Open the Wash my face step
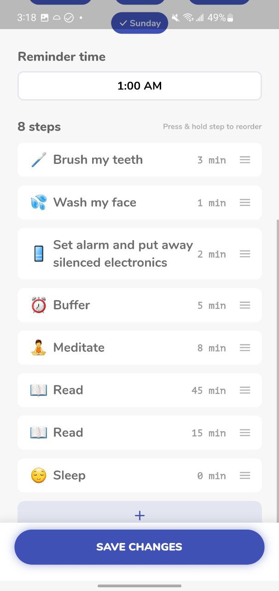 [x=95, y=203]
